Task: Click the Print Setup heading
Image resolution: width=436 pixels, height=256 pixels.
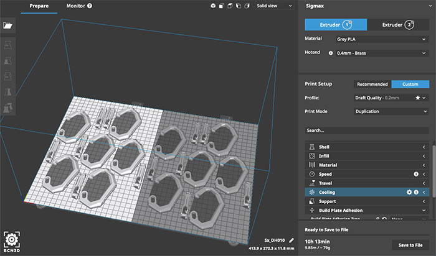Action: pyautogui.click(x=318, y=84)
